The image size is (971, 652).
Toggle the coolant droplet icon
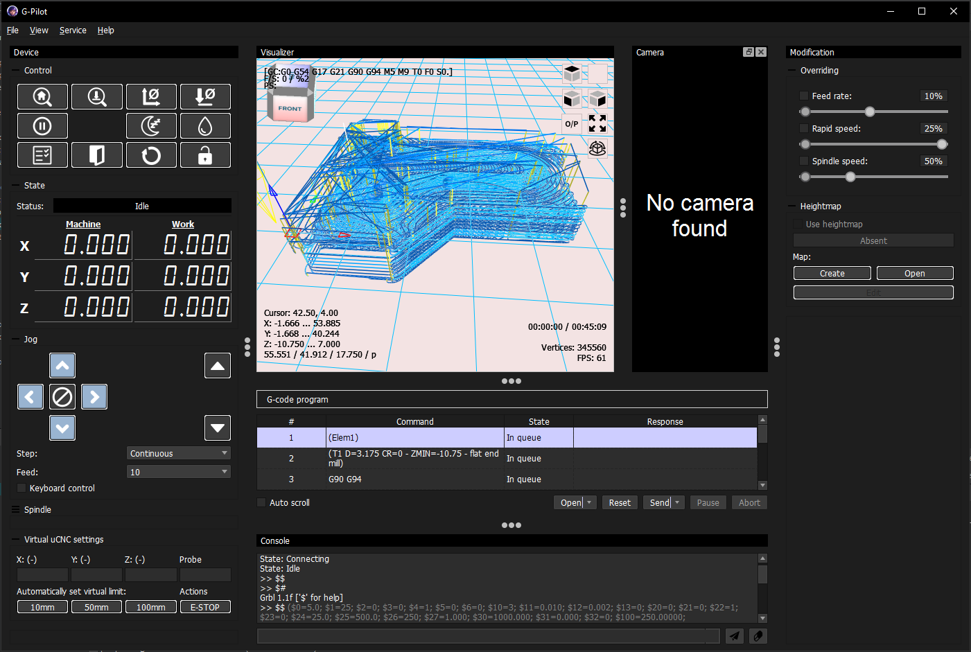click(205, 126)
